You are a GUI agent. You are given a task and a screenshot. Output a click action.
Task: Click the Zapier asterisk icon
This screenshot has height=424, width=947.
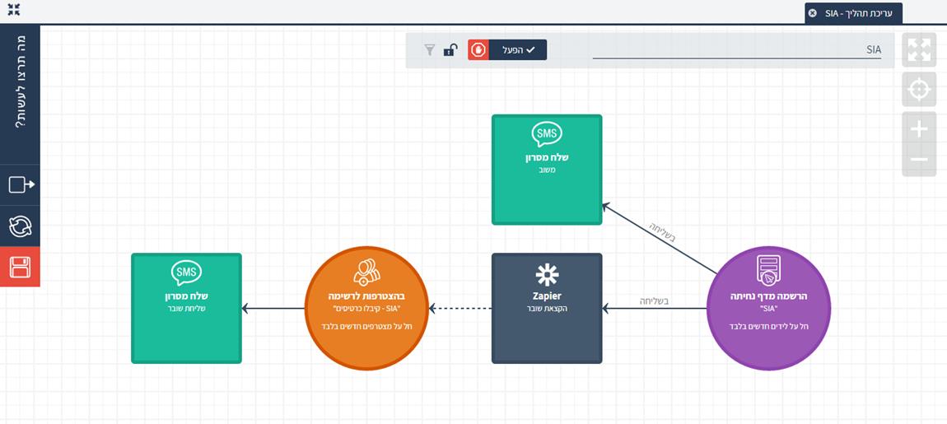(547, 275)
